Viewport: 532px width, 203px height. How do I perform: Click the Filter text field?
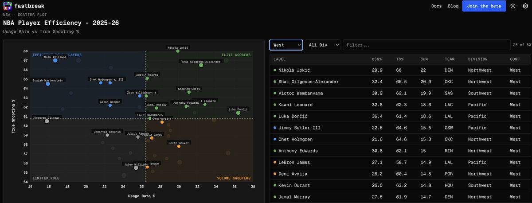pyautogui.click(x=426, y=45)
